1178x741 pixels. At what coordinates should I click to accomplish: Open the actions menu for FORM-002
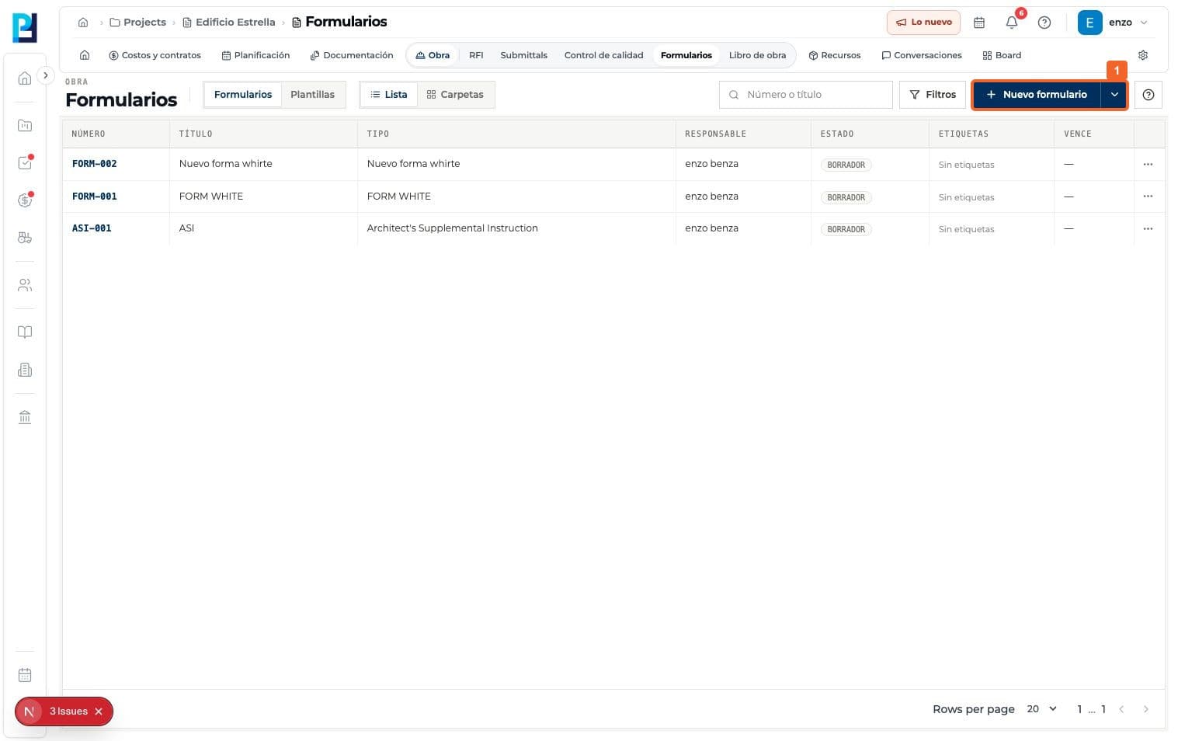[1148, 165]
